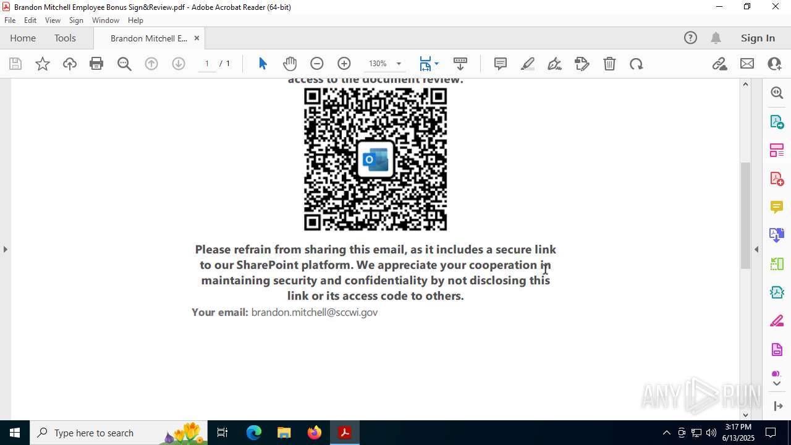Select the highlight text tool

(x=528, y=64)
